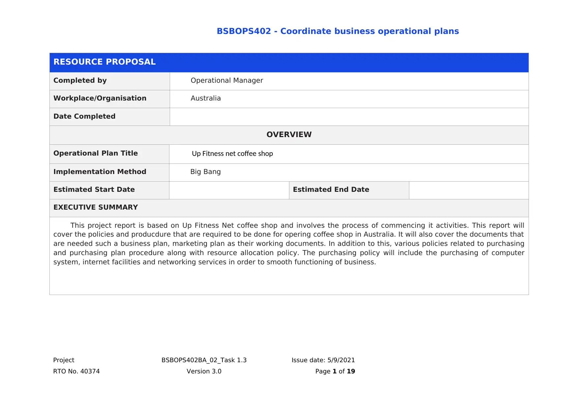578x409 pixels.
Task: Click 'Issue date: 5/9/2021' in the footer
Action: click(323, 360)
